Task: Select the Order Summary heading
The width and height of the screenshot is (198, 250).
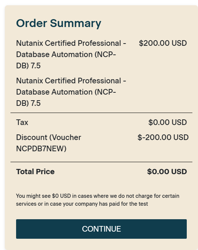Action: [58, 23]
